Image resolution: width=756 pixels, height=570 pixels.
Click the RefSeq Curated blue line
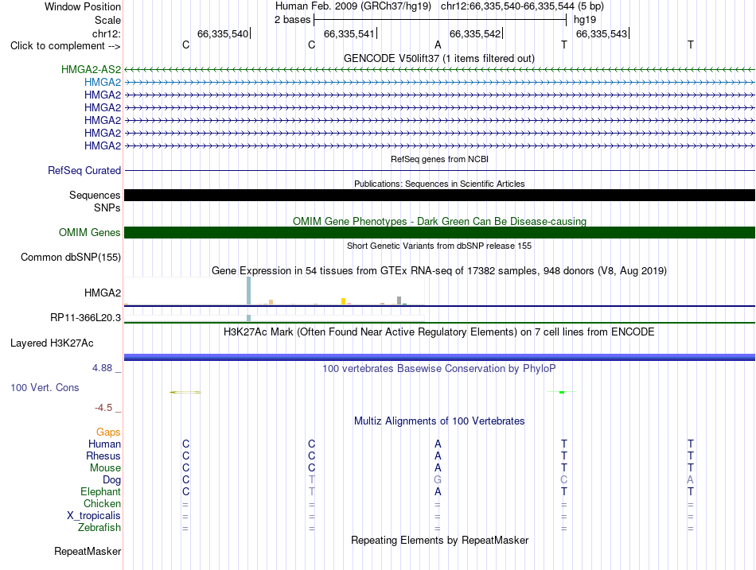[x=439, y=171]
